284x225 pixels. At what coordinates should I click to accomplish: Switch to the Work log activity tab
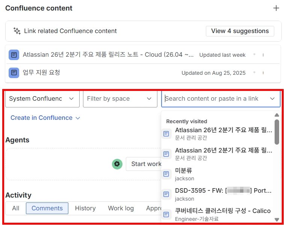click(x=121, y=208)
